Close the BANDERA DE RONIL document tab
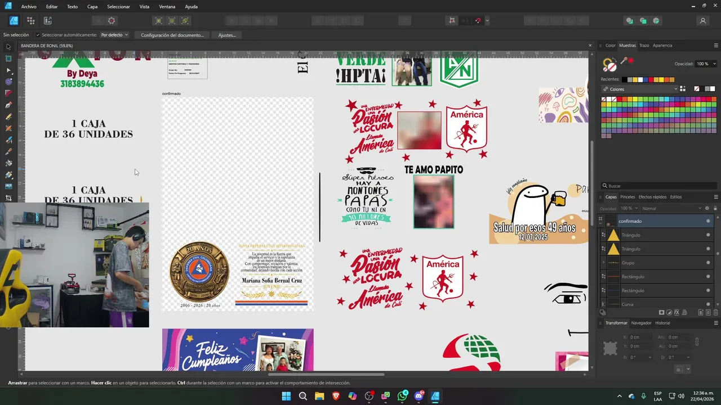The image size is (721, 405). [590, 46]
